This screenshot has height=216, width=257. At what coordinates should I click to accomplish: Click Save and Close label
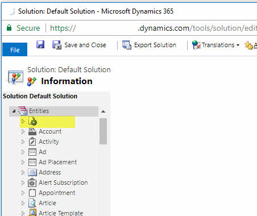(x=85, y=45)
